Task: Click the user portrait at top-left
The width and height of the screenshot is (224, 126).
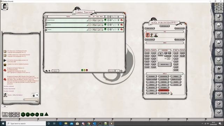Action: click(x=5, y=7)
